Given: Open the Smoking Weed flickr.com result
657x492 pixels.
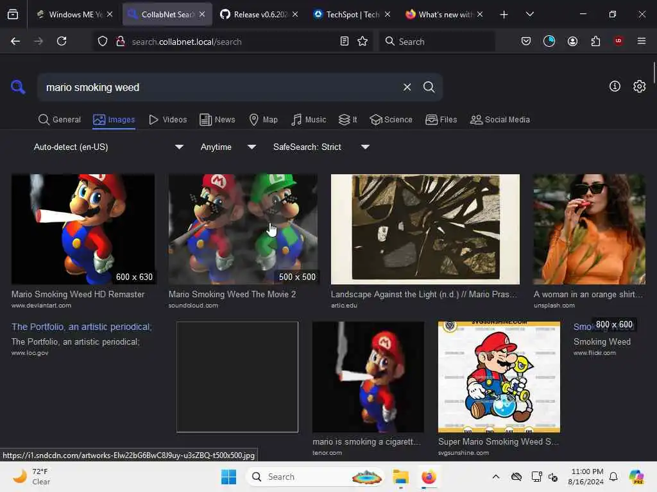Looking at the screenshot, I should click(602, 342).
